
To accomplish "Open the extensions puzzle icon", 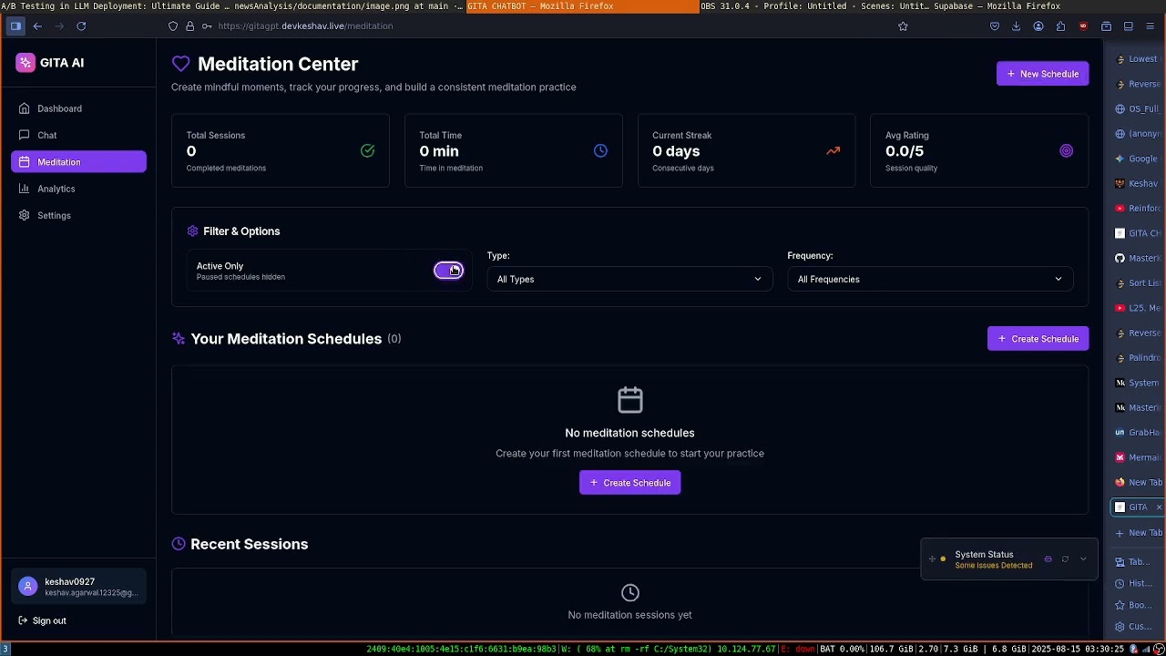I will click(x=1060, y=26).
